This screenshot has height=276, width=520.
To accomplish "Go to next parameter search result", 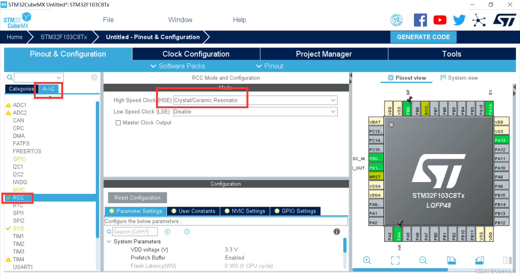I will point(187,232).
